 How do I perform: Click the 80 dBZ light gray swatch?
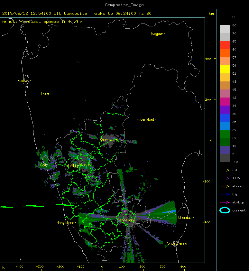click(225, 29)
